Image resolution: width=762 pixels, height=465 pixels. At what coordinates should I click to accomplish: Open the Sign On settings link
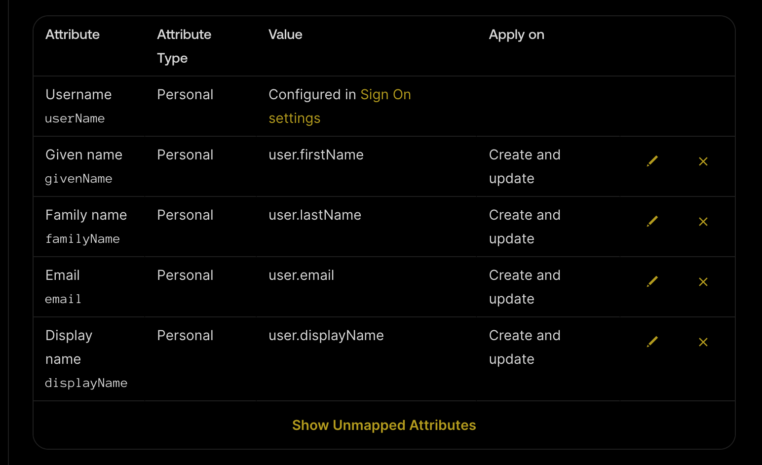[x=385, y=95]
